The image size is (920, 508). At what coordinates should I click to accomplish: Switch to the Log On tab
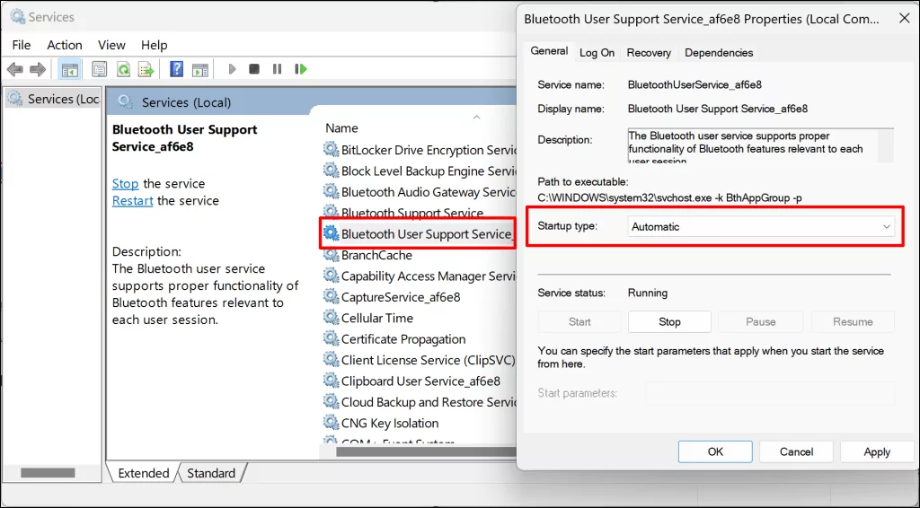pos(597,53)
